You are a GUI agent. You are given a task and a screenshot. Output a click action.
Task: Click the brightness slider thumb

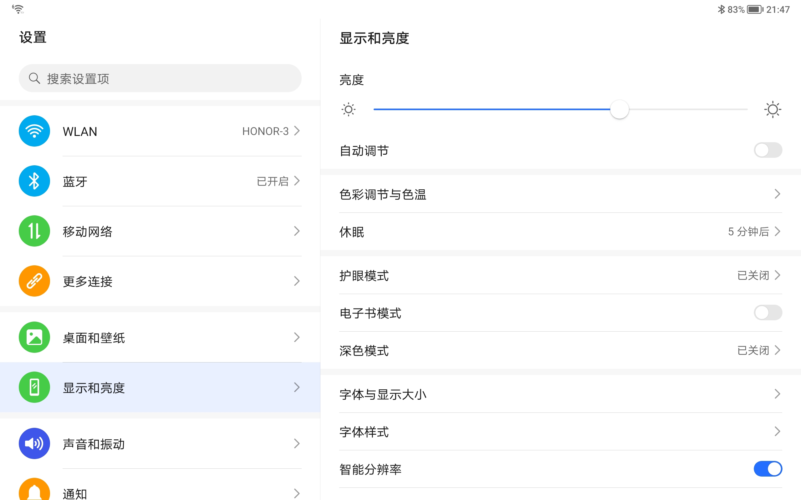click(619, 109)
